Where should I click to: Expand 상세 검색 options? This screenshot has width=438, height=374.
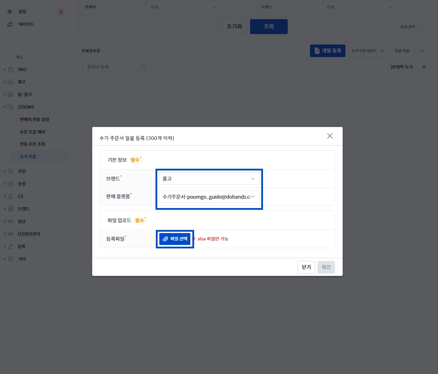tap(411, 27)
